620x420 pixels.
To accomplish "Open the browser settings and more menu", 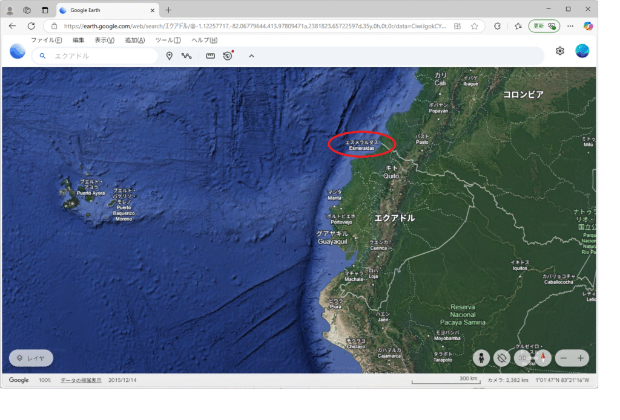I will point(570,26).
